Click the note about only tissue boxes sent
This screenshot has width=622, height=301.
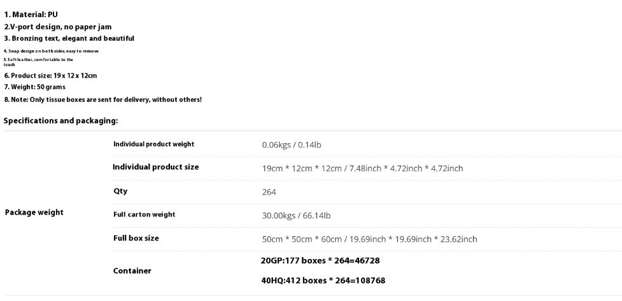tap(103, 99)
